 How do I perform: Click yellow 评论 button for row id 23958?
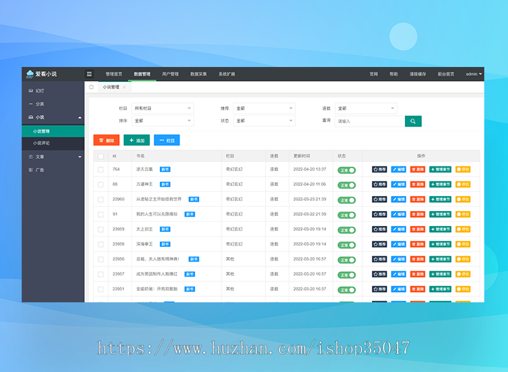click(x=463, y=244)
